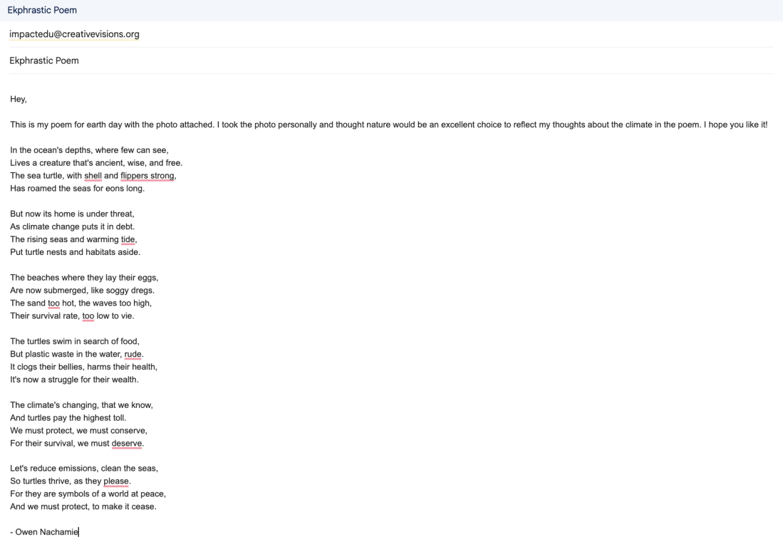Click the line 'Lives a creature that's ancient, wise, and free.'

click(97, 163)
